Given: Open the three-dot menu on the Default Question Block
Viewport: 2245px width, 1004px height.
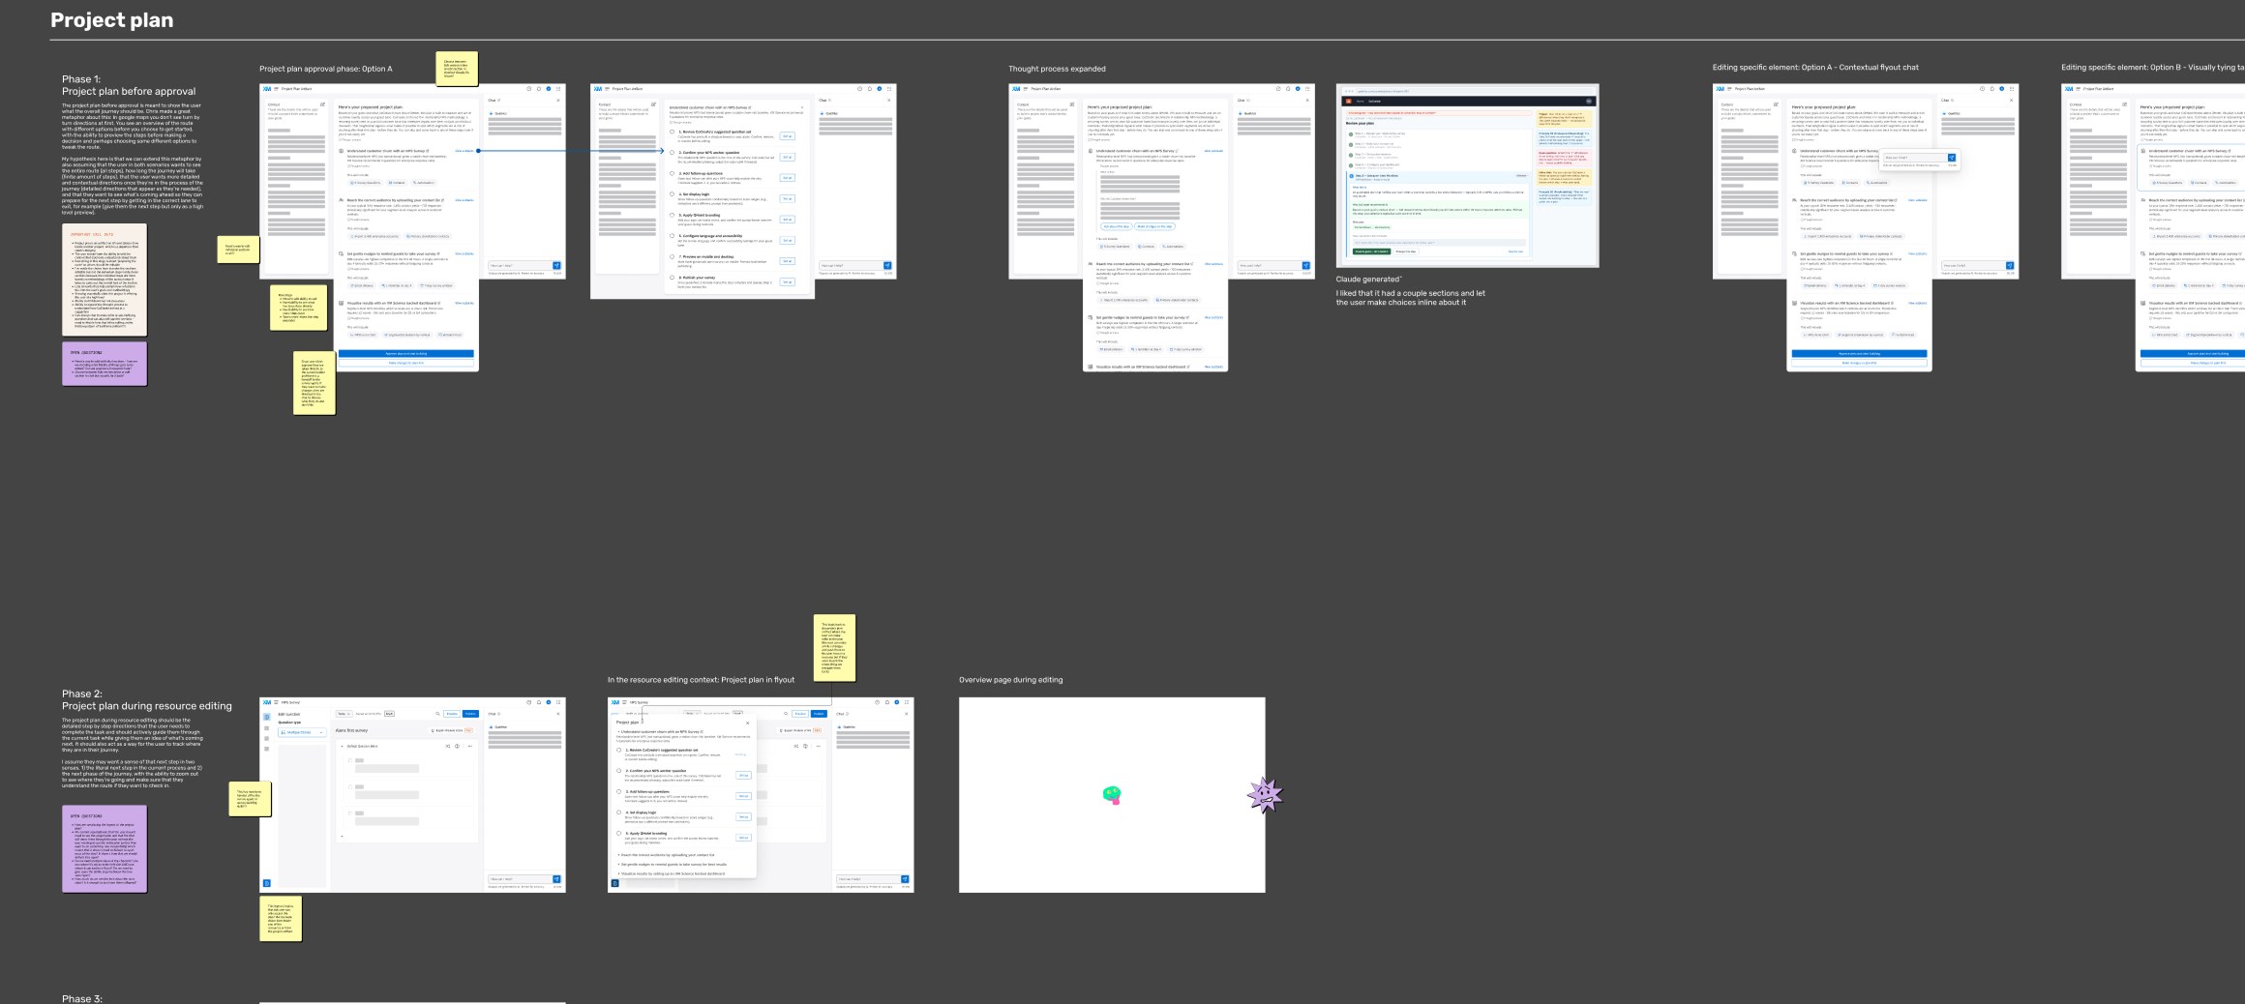Looking at the screenshot, I should pyautogui.click(x=469, y=746).
